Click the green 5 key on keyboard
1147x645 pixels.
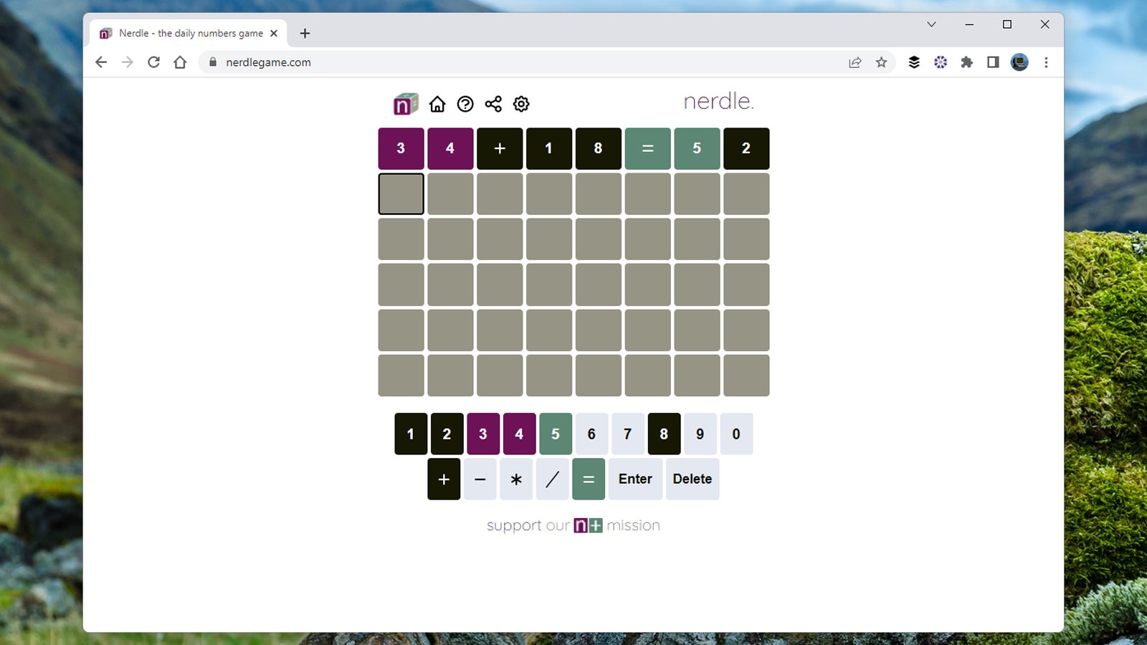[555, 434]
